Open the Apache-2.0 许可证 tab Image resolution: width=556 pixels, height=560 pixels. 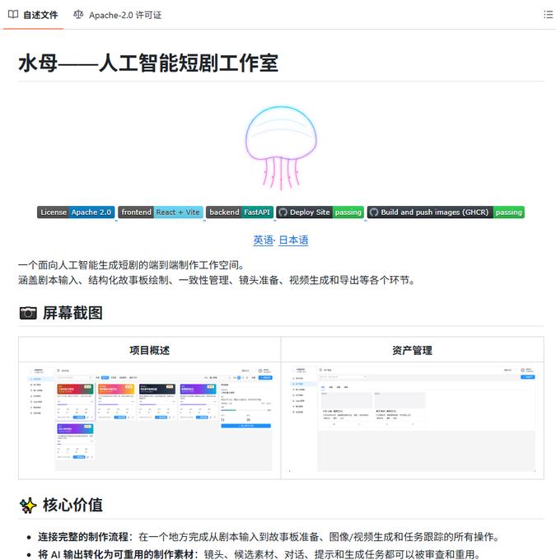[117, 15]
